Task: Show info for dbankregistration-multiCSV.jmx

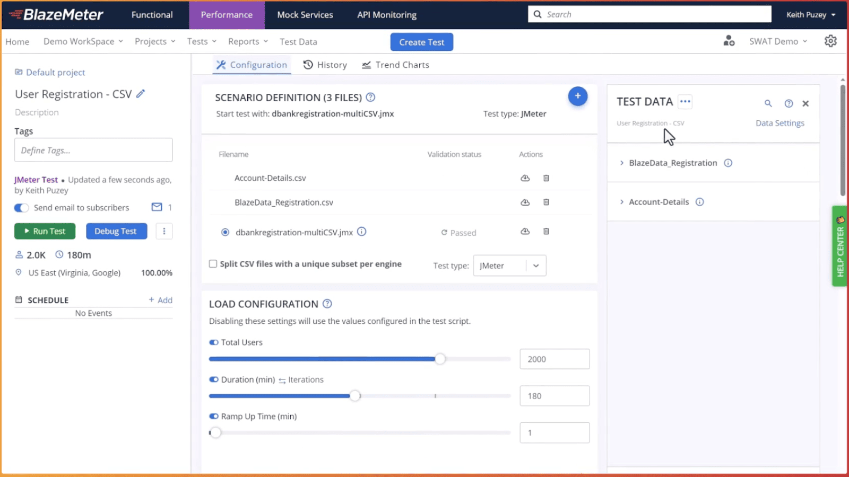Action: tap(362, 232)
